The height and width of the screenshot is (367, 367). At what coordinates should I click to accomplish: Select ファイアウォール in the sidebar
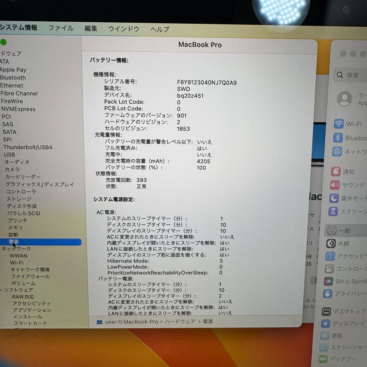[30, 276]
